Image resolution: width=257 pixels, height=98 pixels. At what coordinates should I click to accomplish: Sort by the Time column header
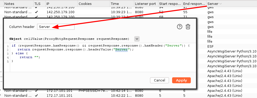point(122,4)
